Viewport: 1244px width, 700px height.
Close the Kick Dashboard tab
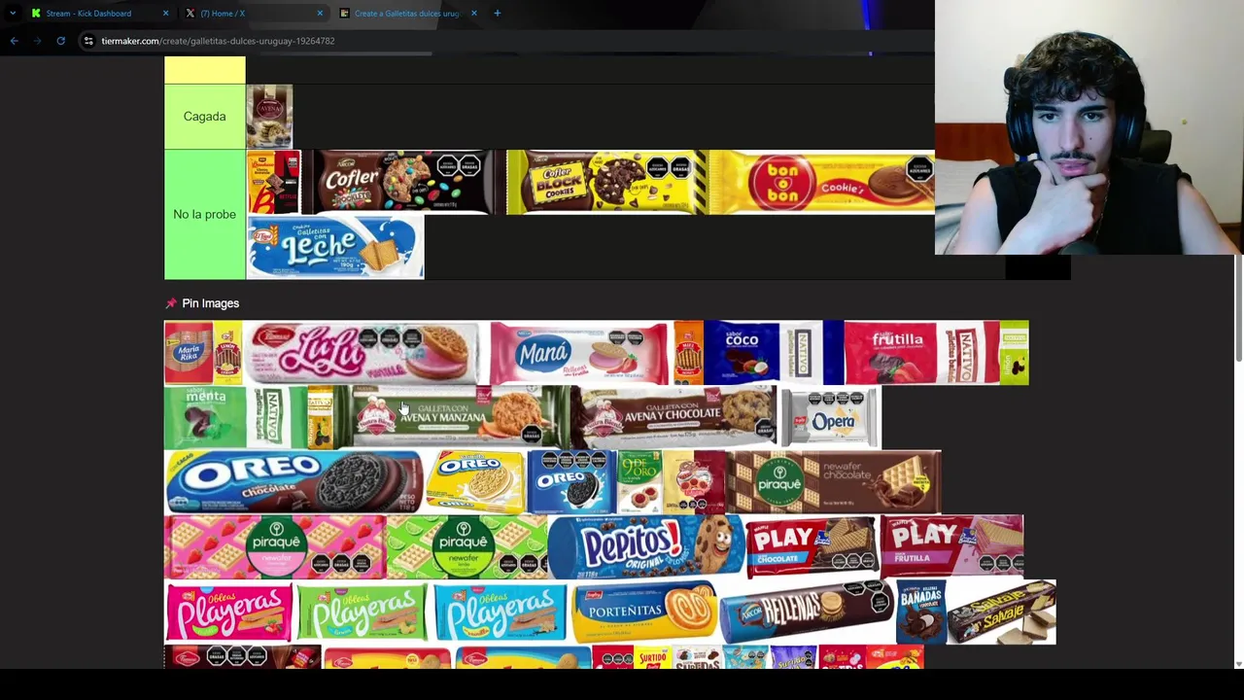(x=165, y=13)
